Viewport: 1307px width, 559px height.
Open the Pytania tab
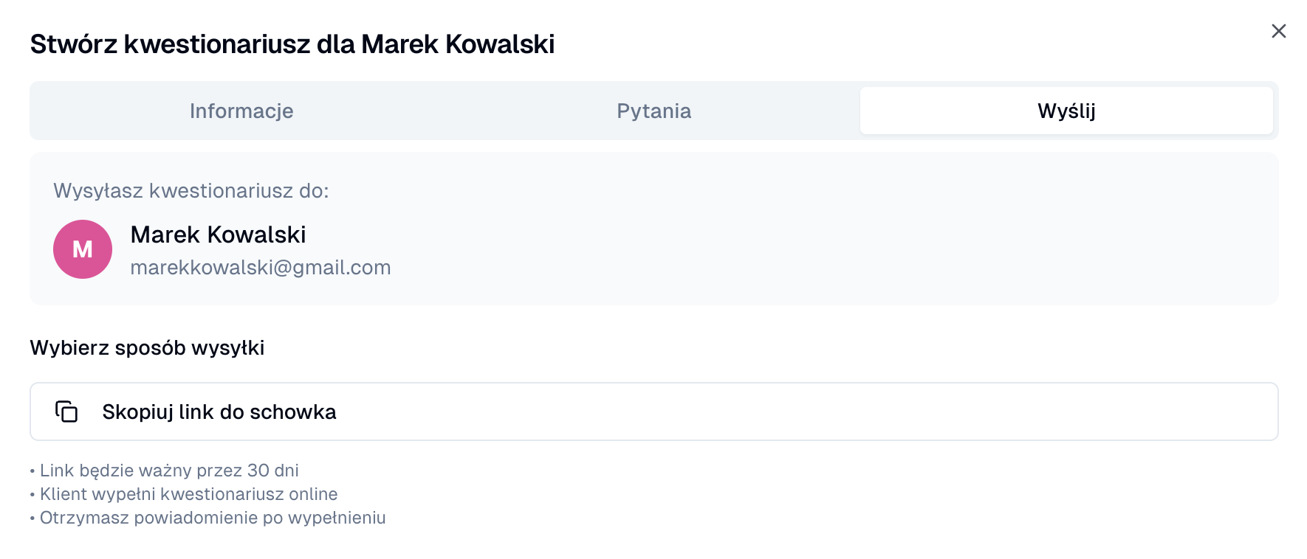[653, 111]
